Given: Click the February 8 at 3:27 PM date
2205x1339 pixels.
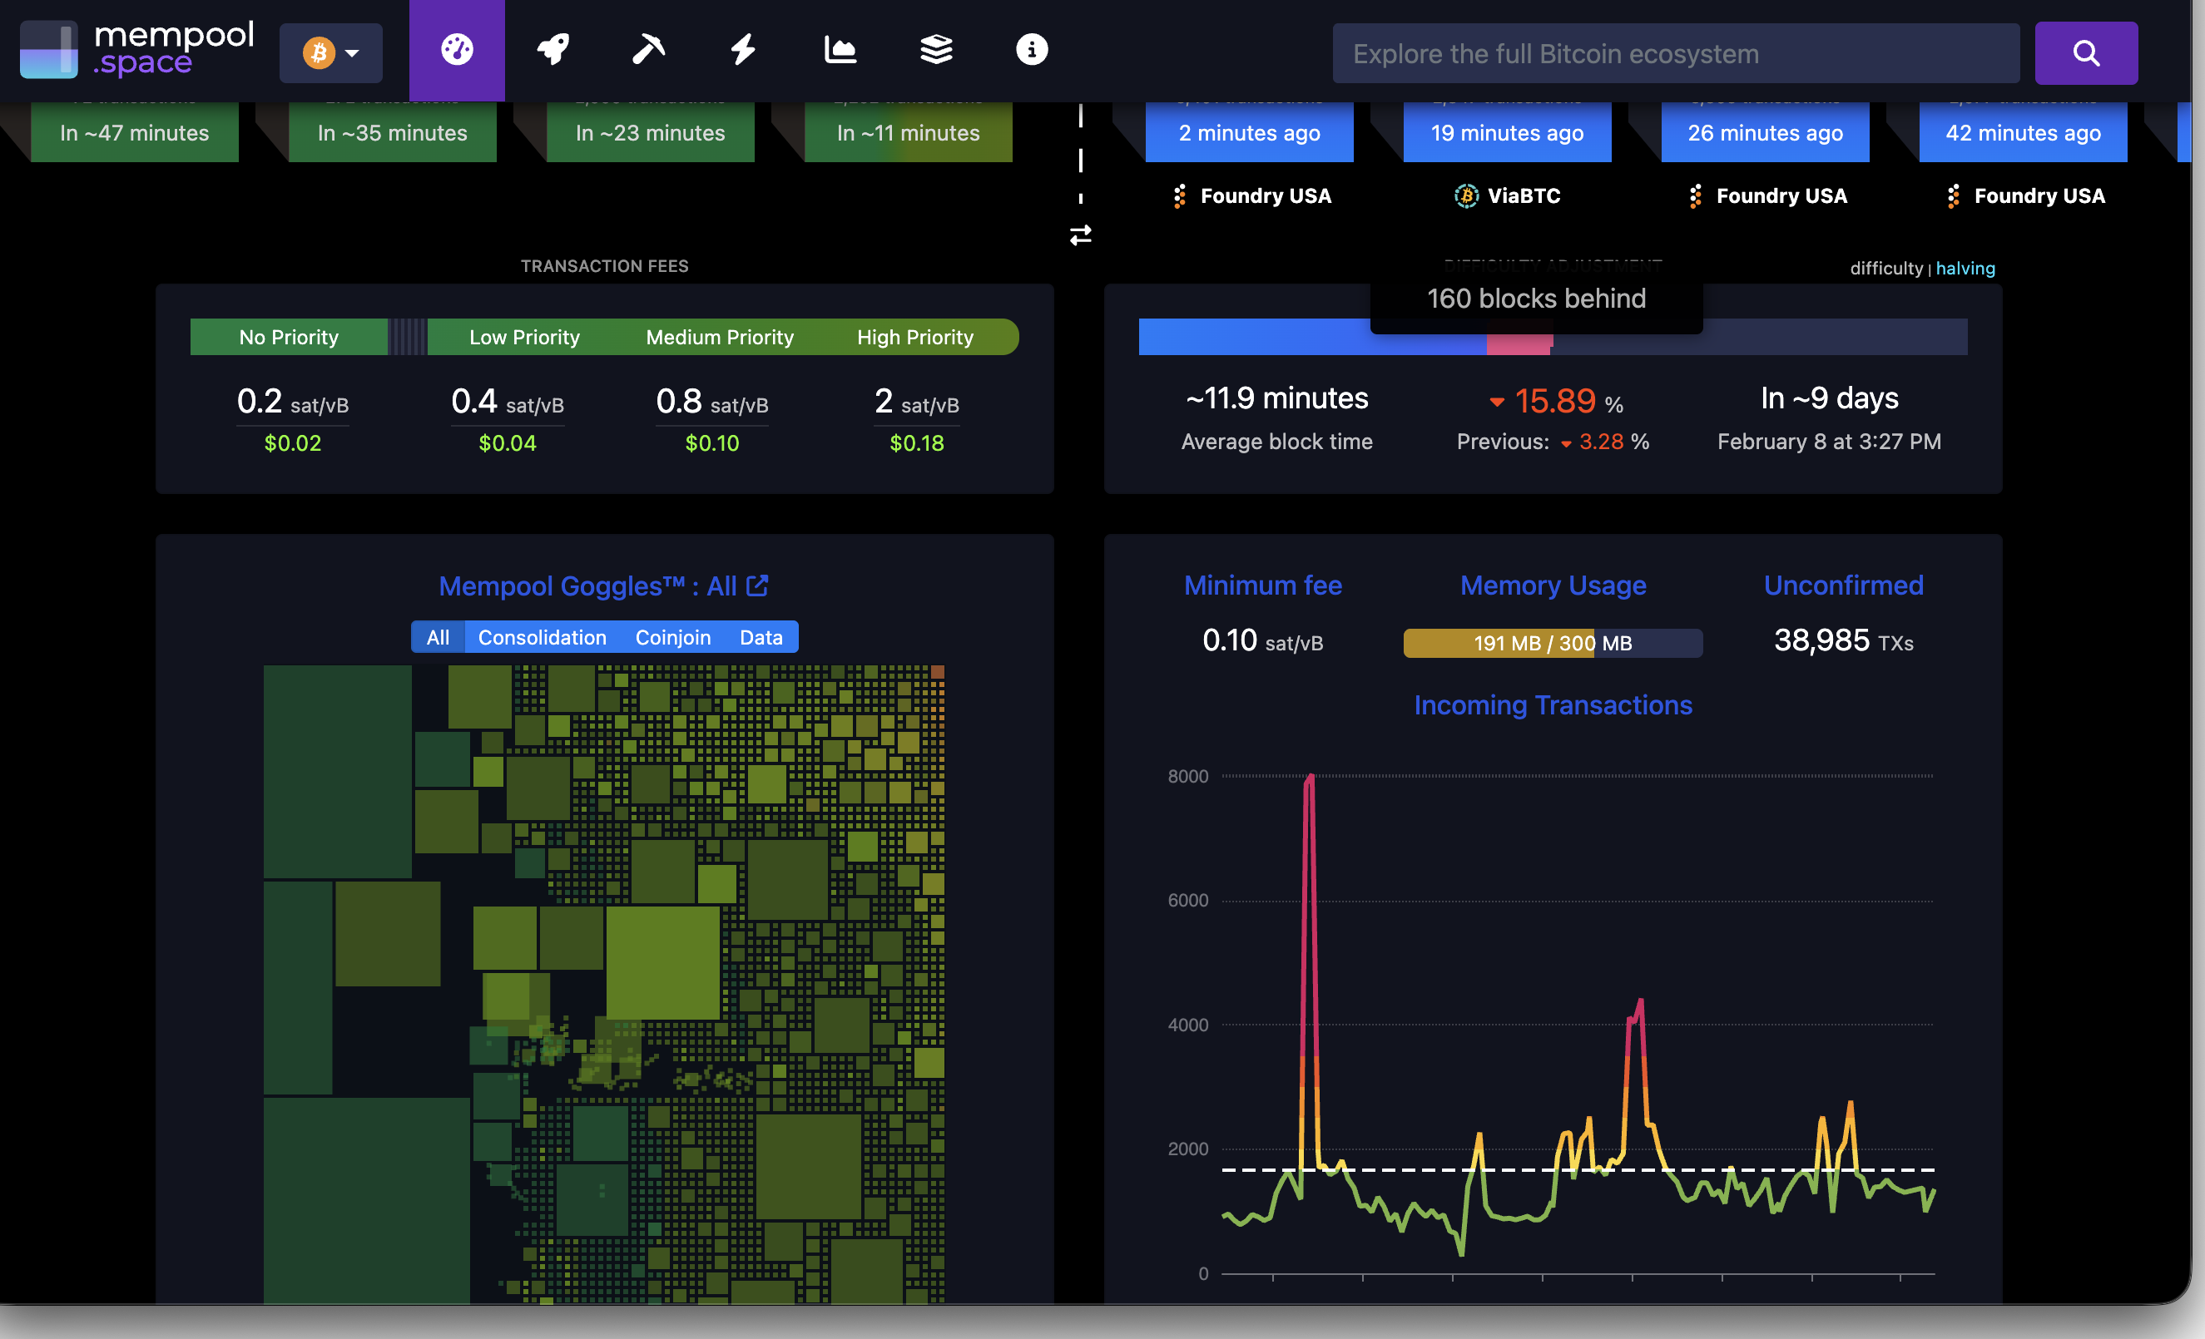Looking at the screenshot, I should [1829, 442].
